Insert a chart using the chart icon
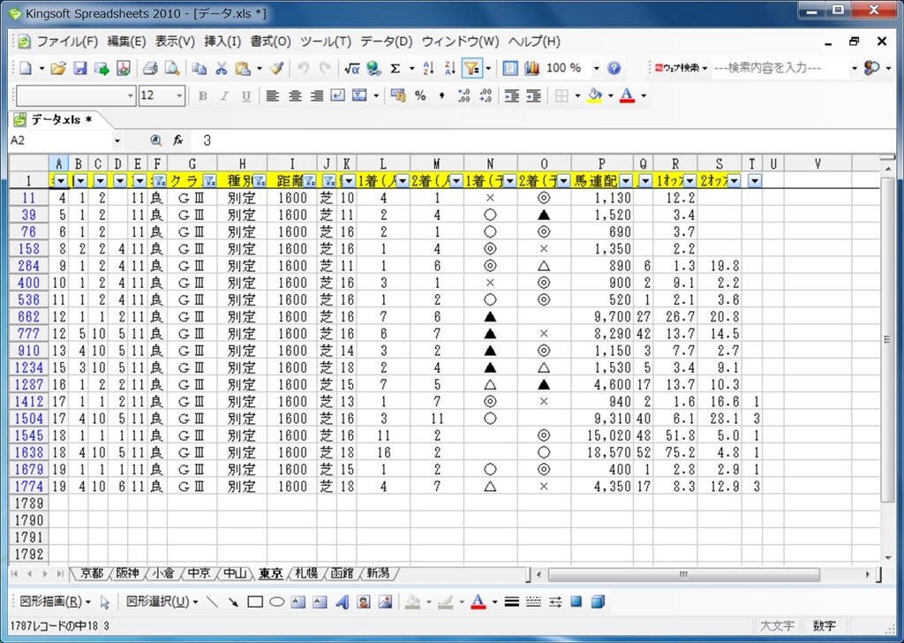Viewport: 904px width, 643px height. [531, 68]
